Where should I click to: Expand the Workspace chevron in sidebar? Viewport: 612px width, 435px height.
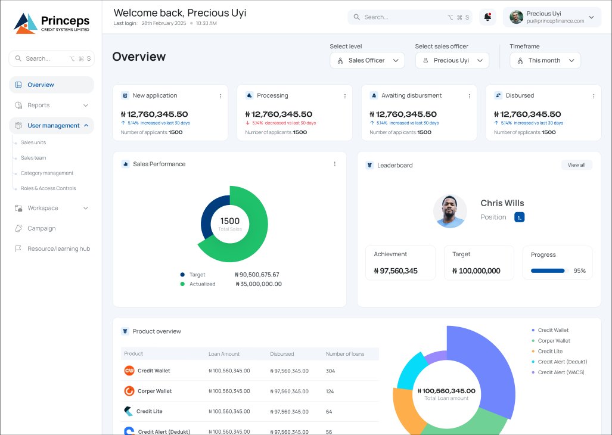pos(86,208)
